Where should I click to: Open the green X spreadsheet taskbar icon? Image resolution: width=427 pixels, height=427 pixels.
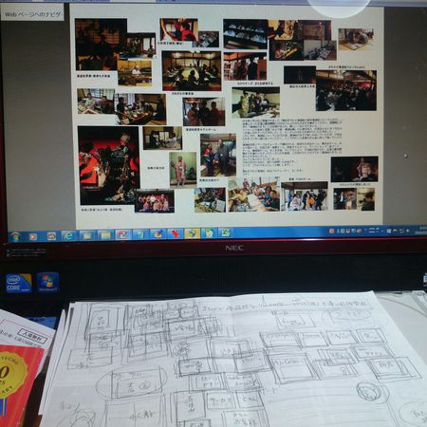(225, 232)
